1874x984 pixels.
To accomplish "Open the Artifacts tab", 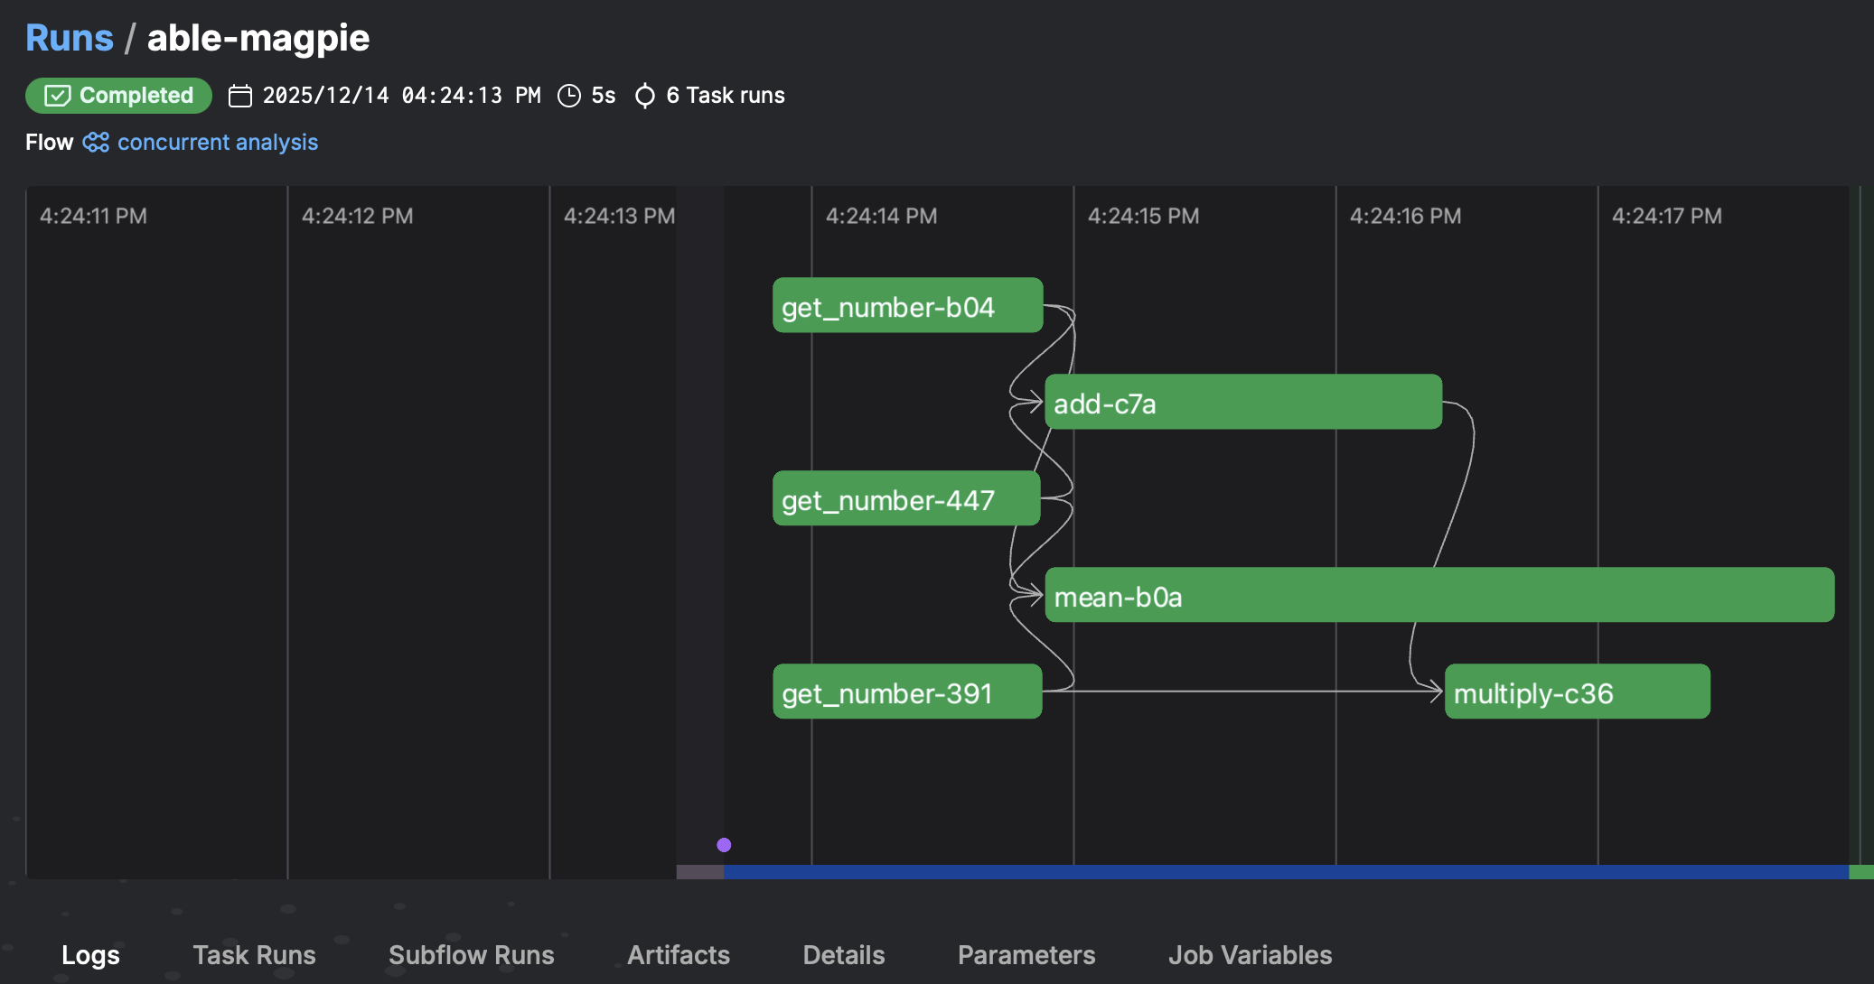I will [679, 954].
